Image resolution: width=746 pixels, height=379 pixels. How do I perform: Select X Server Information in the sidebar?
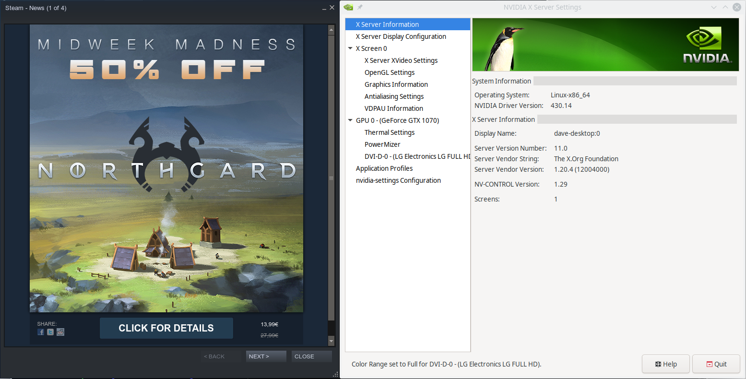pos(408,24)
